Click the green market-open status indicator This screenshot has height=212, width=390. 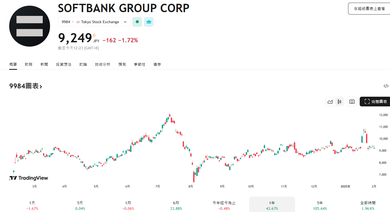click(137, 22)
